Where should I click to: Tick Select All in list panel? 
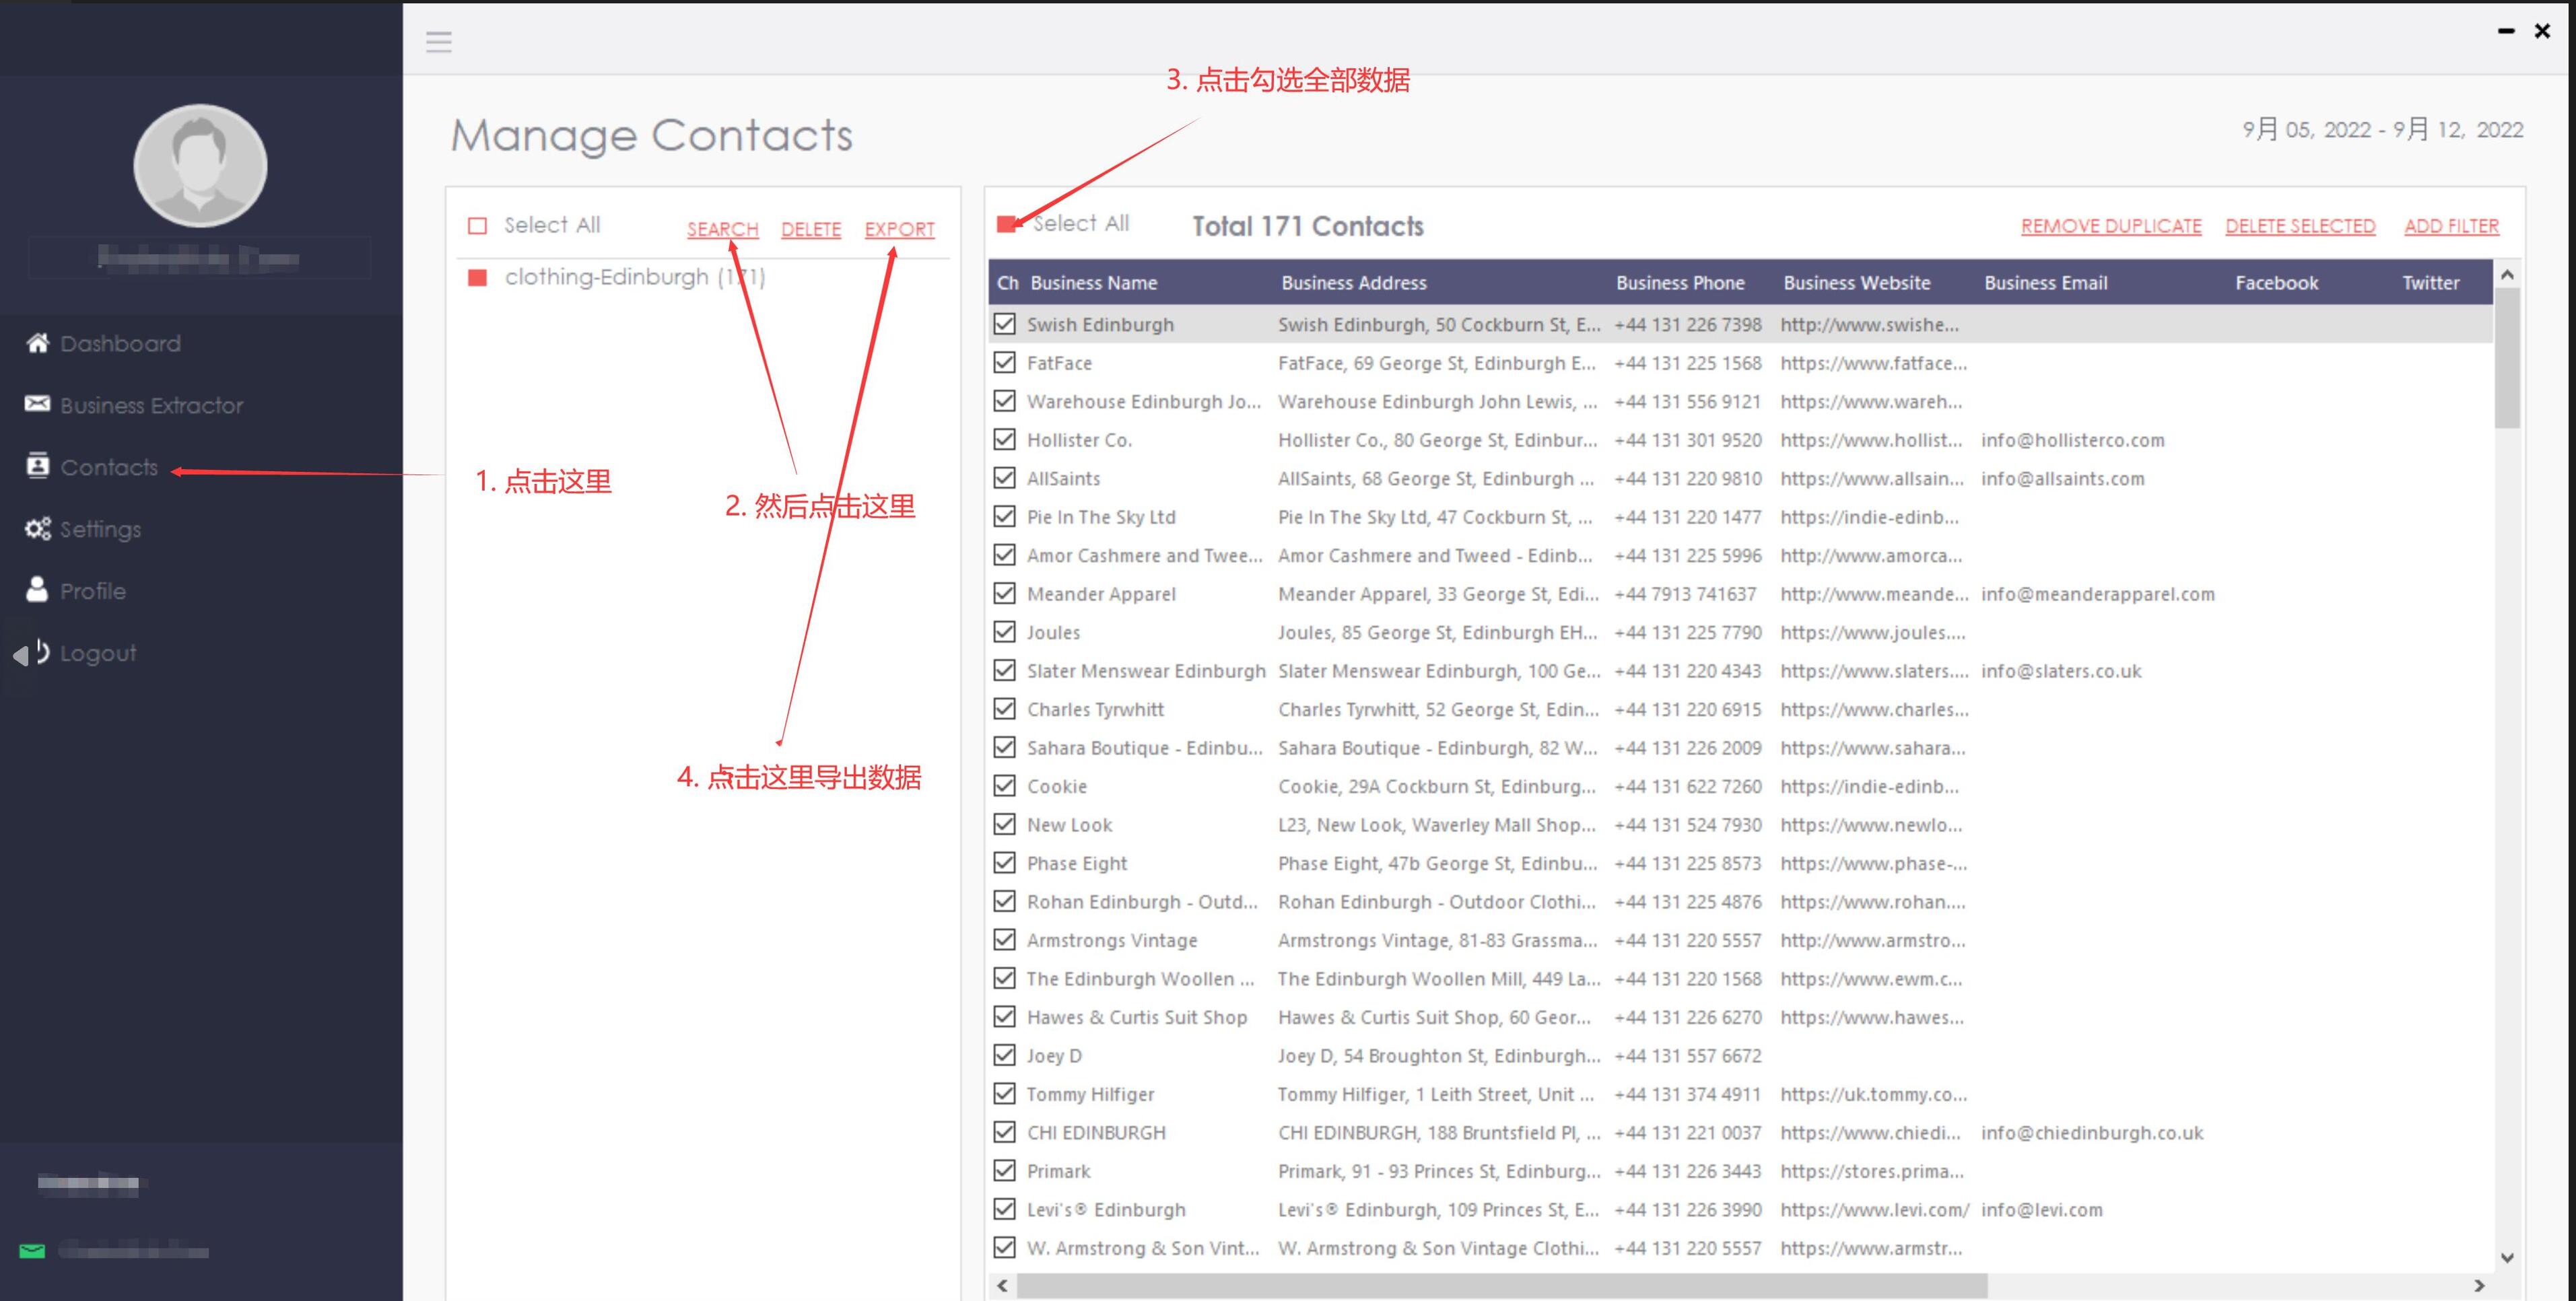point(478,226)
